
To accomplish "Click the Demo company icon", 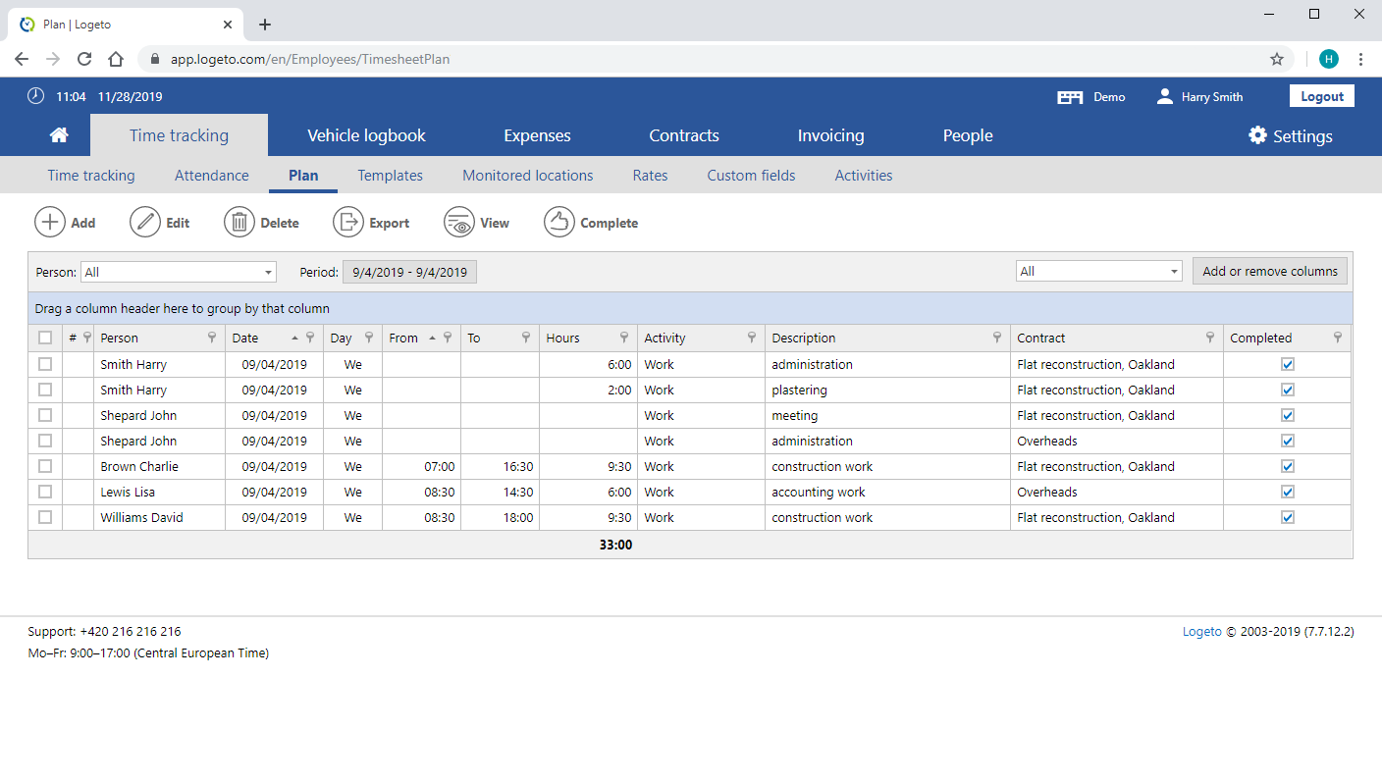I will [1070, 97].
